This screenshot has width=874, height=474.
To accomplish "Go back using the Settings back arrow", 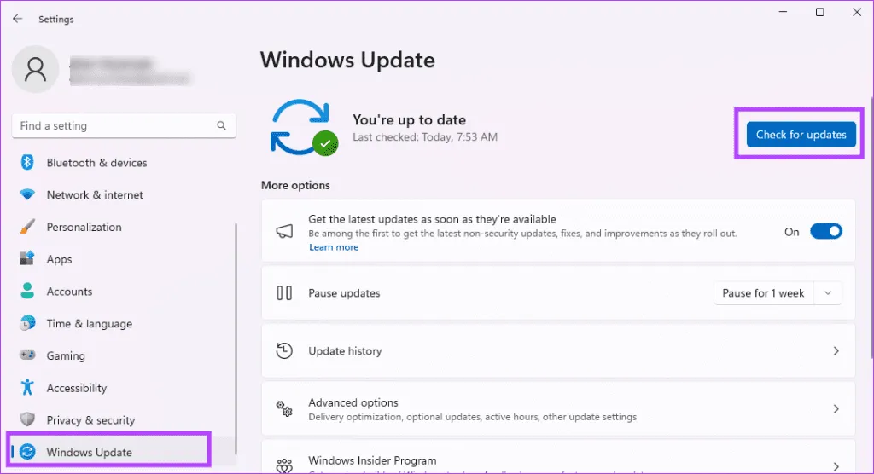I will point(17,19).
